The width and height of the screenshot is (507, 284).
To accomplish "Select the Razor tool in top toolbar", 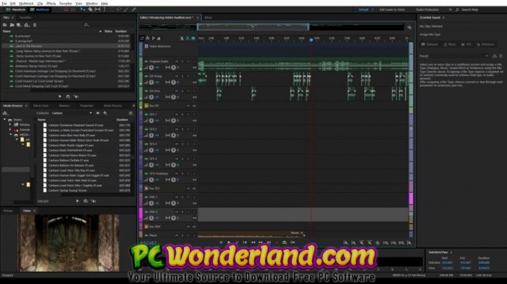I will pos(91,9).
